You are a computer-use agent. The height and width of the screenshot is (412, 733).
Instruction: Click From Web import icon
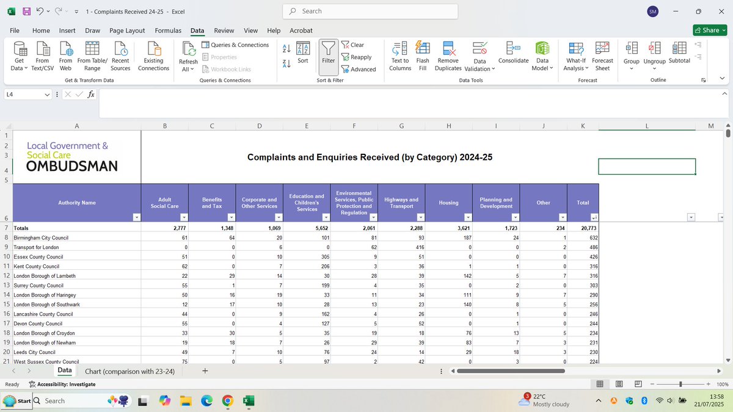click(x=65, y=56)
